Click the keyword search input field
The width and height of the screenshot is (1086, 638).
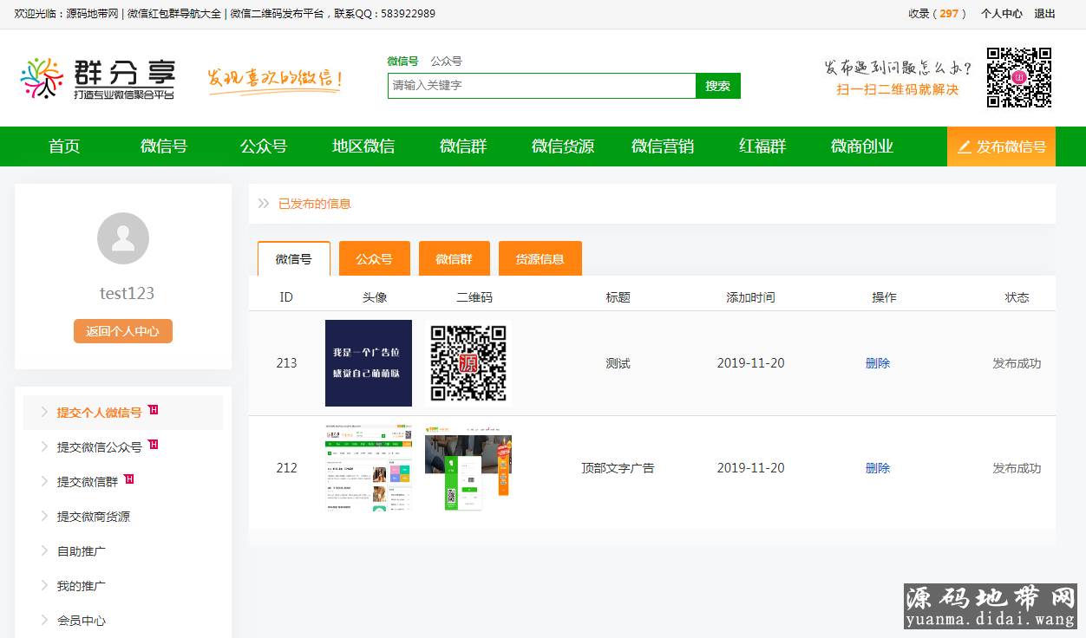[541, 86]
